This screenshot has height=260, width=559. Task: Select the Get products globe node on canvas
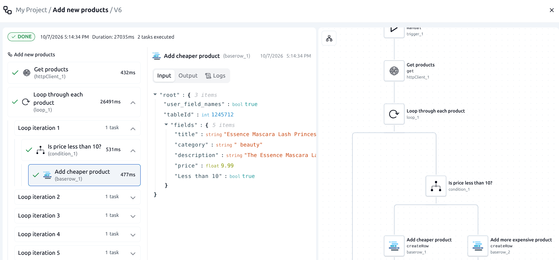point(394,71)
